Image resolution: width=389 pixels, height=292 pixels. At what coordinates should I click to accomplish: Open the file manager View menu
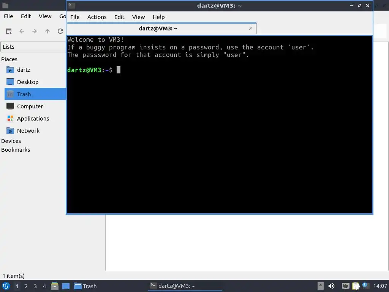pyautogui.click(x=45, y=16)
